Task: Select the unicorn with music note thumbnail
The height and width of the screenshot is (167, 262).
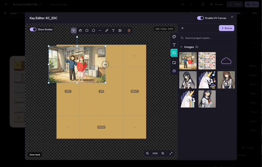Action: 207,80
